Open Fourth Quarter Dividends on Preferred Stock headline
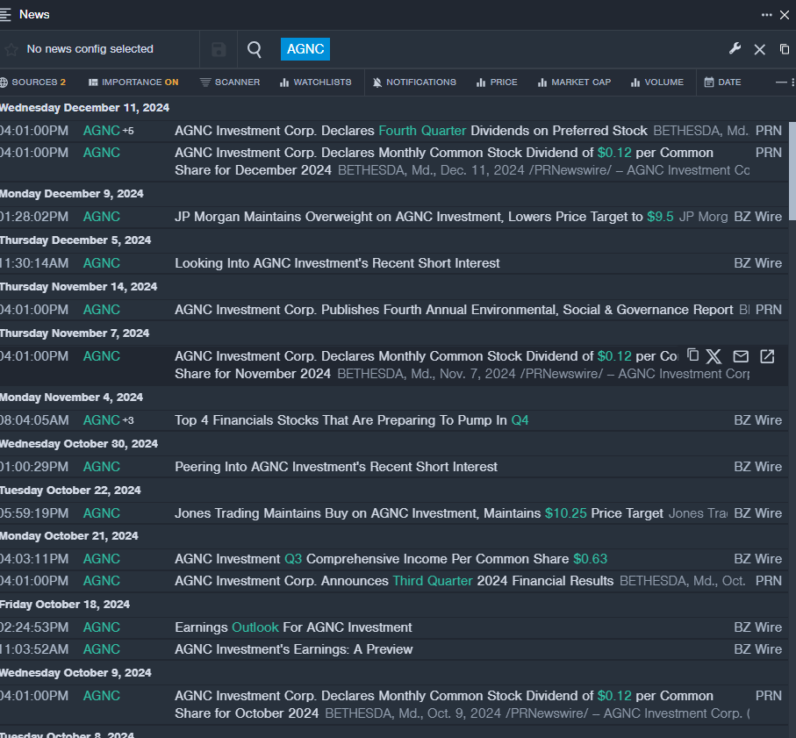 pos(412,131)
